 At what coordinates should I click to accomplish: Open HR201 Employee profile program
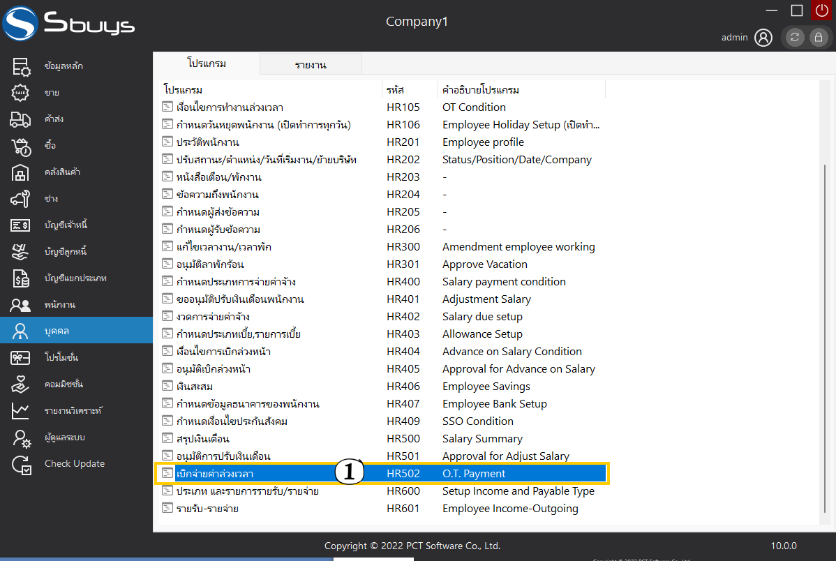pyautogui.click(x=208, y=142)
